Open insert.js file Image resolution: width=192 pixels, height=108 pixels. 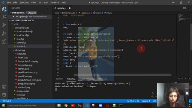click(20, 39)
